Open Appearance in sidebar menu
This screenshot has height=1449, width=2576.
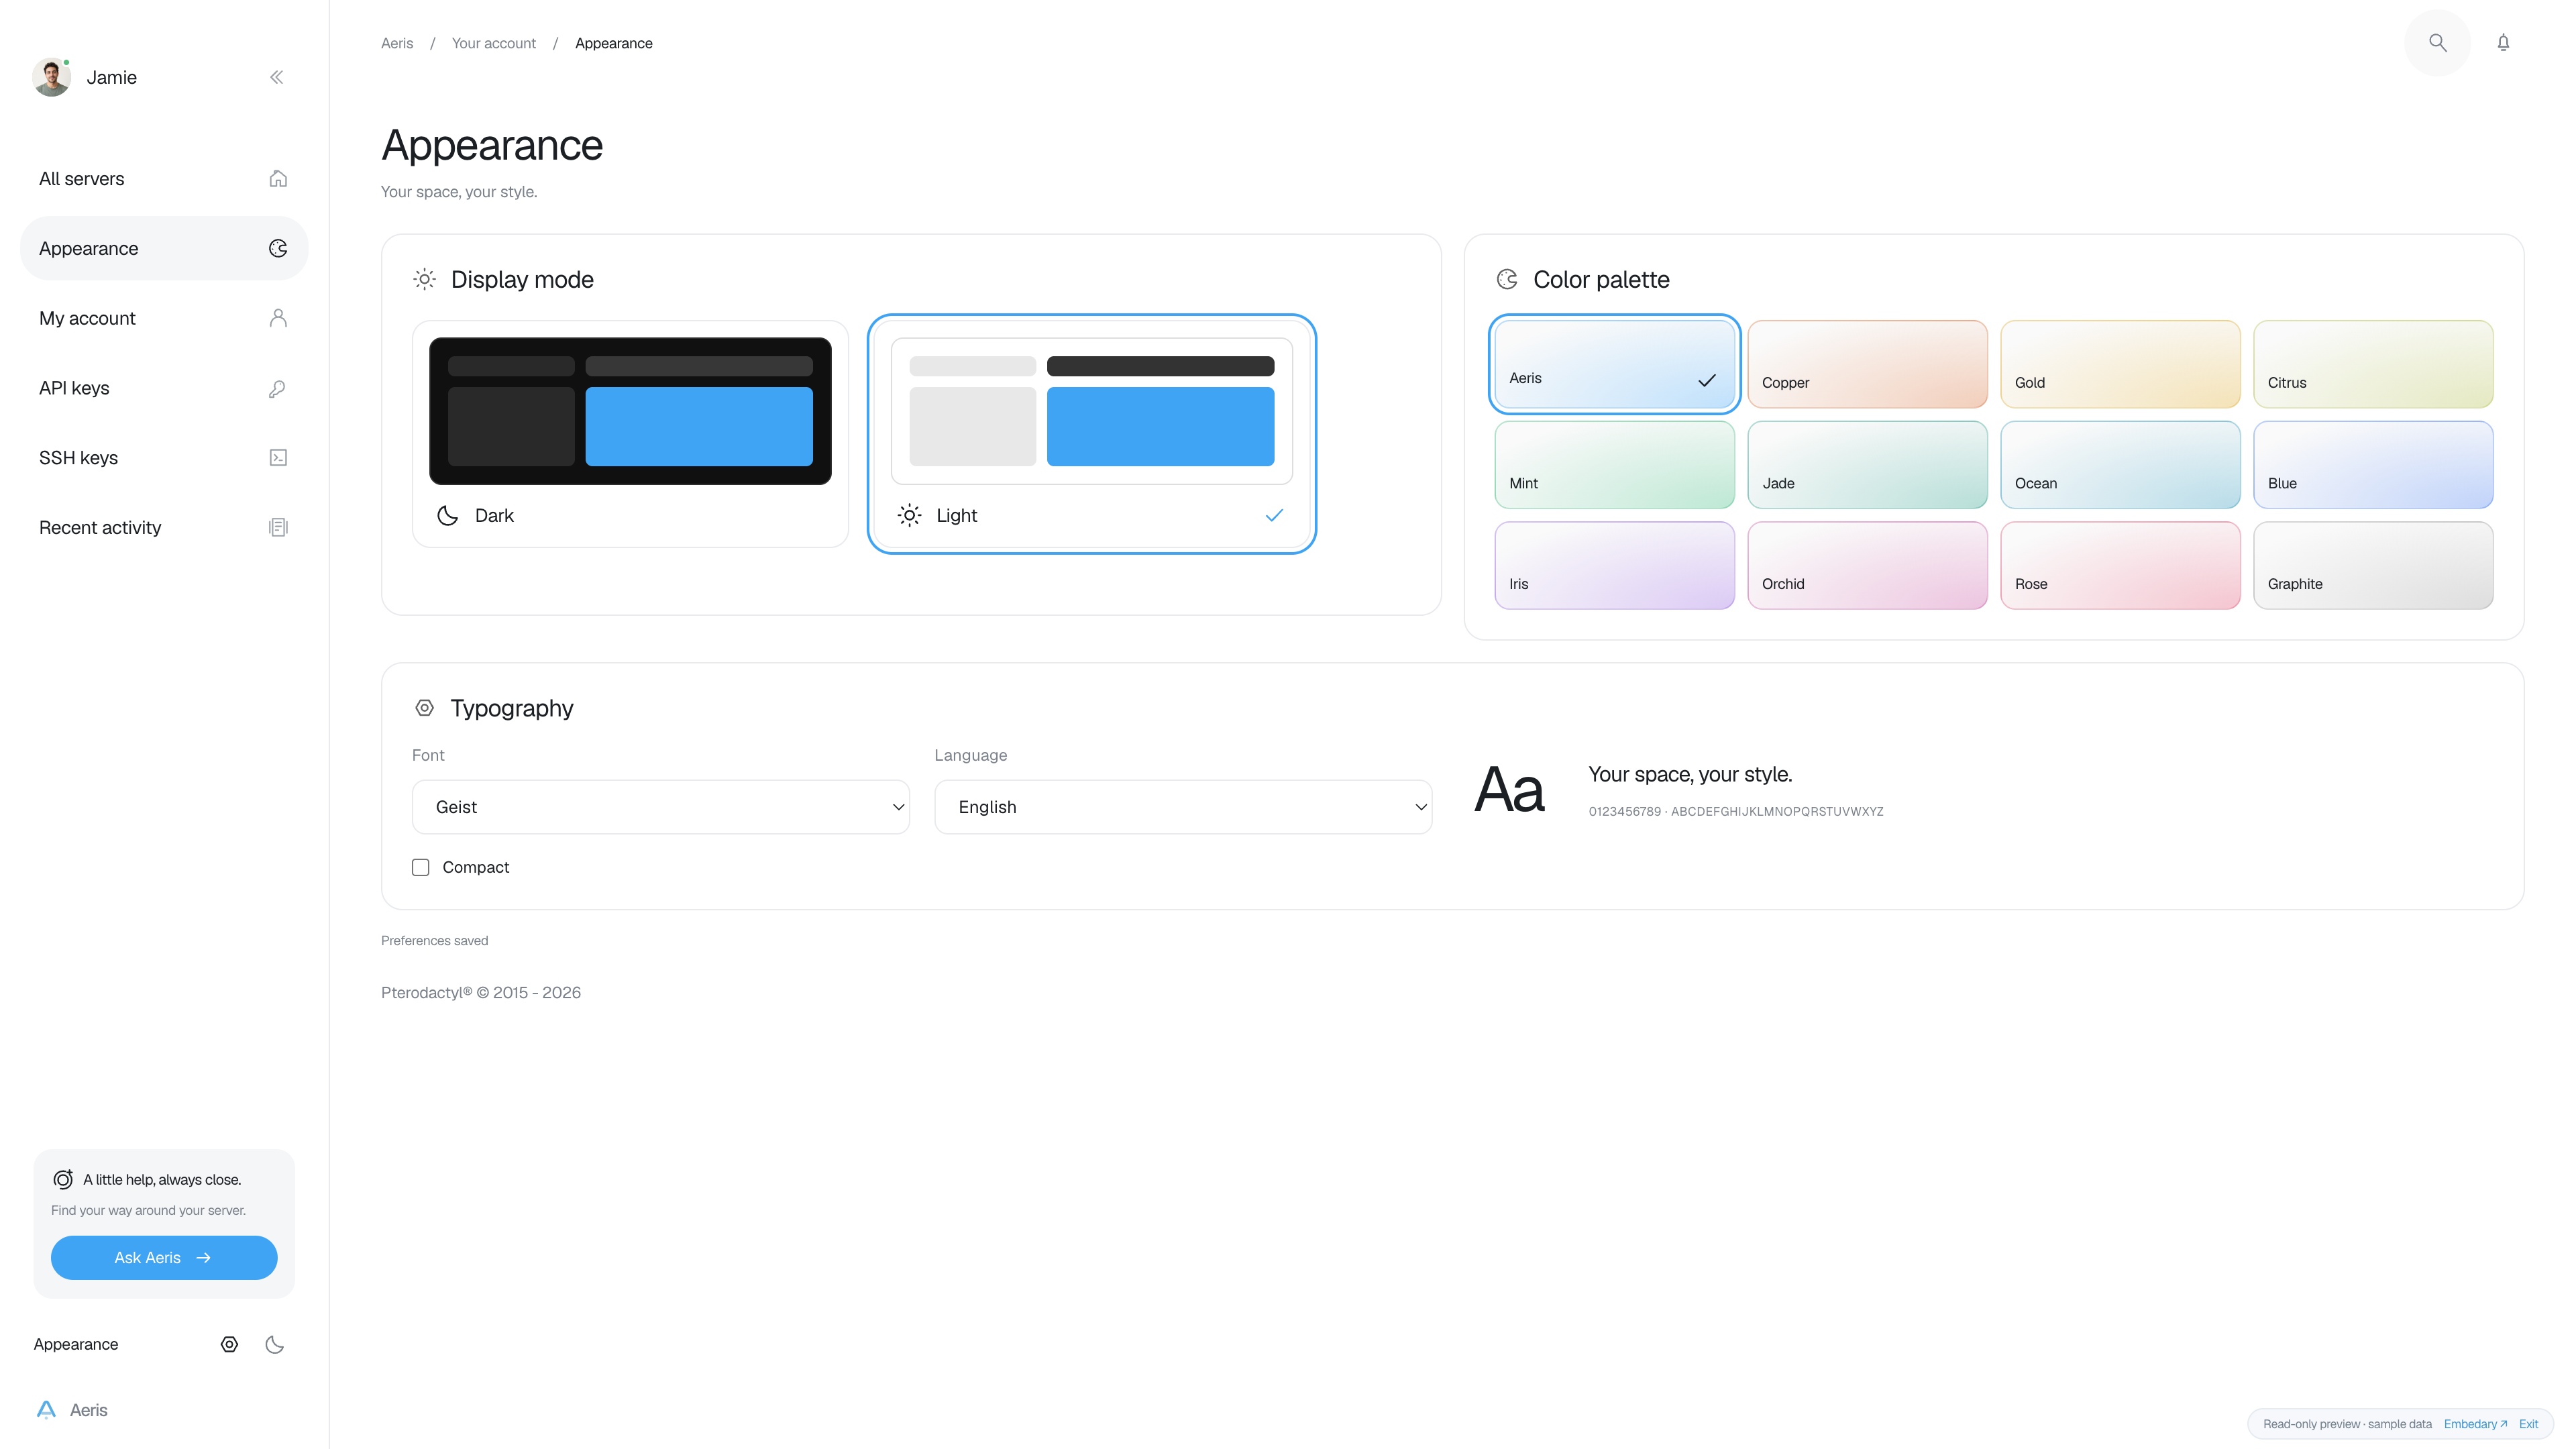coord(164,248)
